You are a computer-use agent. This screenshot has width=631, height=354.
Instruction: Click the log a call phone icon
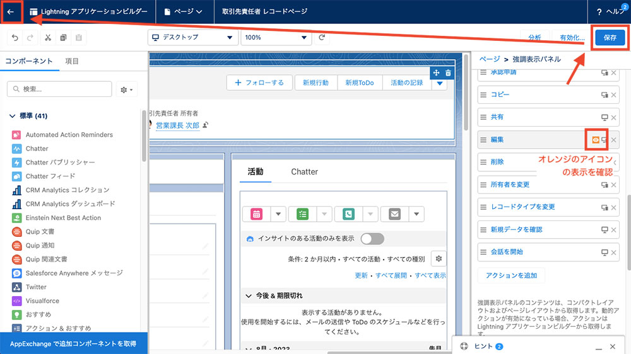point(348,214)
